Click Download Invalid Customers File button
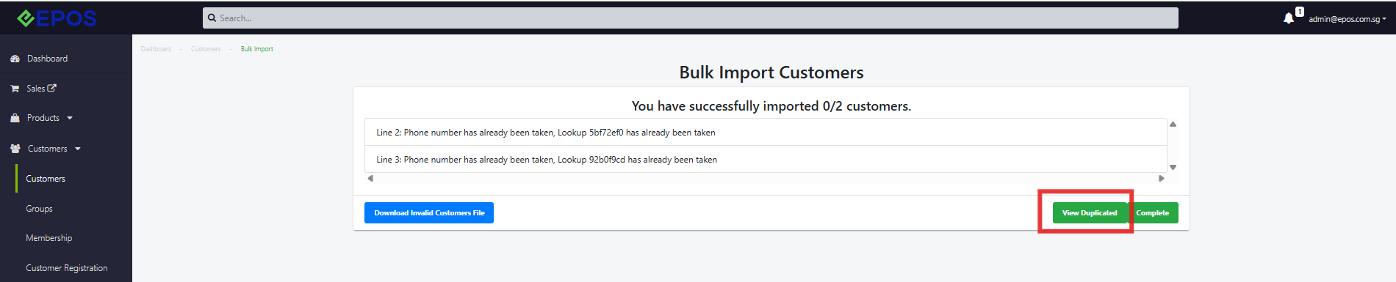Image resolution: width=1396 pixels, height=282 pixels. tap(429, 213)
